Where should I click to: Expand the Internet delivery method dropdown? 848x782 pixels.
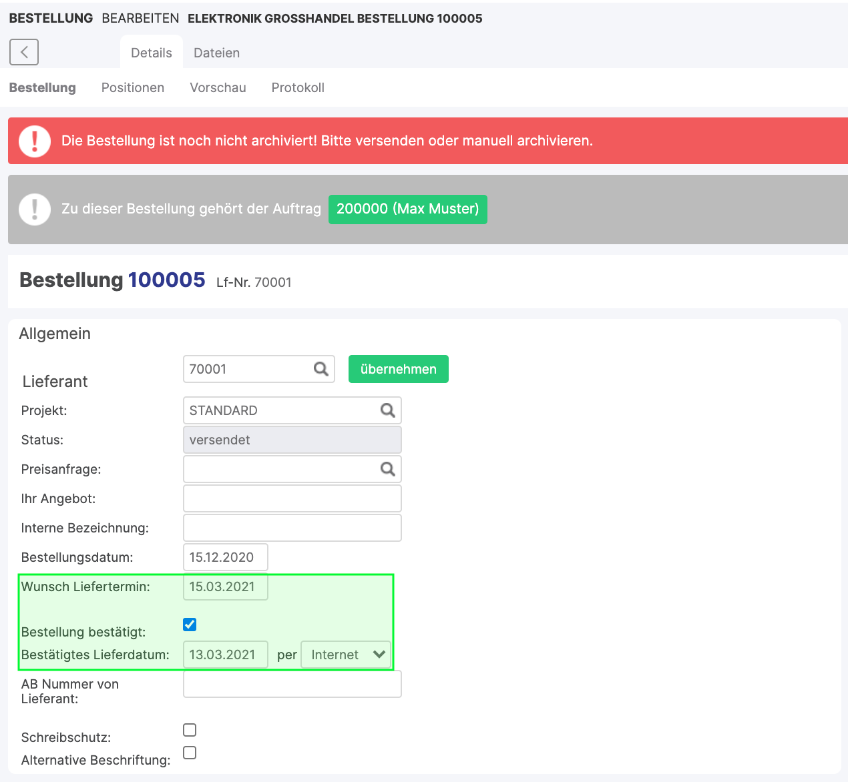point(346,655)
